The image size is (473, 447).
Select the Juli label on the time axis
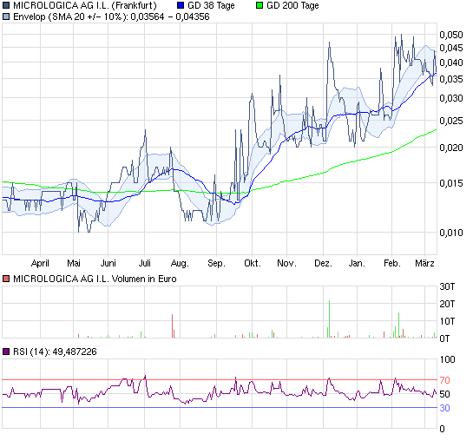[144, 263]
